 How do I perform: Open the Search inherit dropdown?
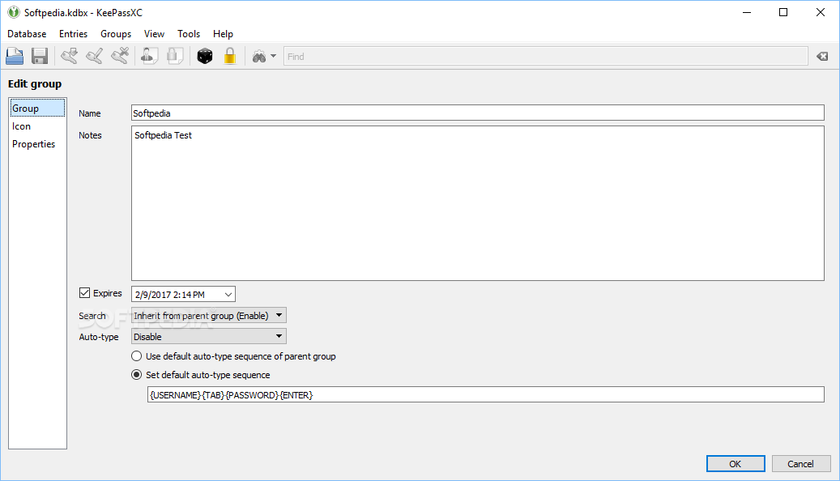coord(209,316)
